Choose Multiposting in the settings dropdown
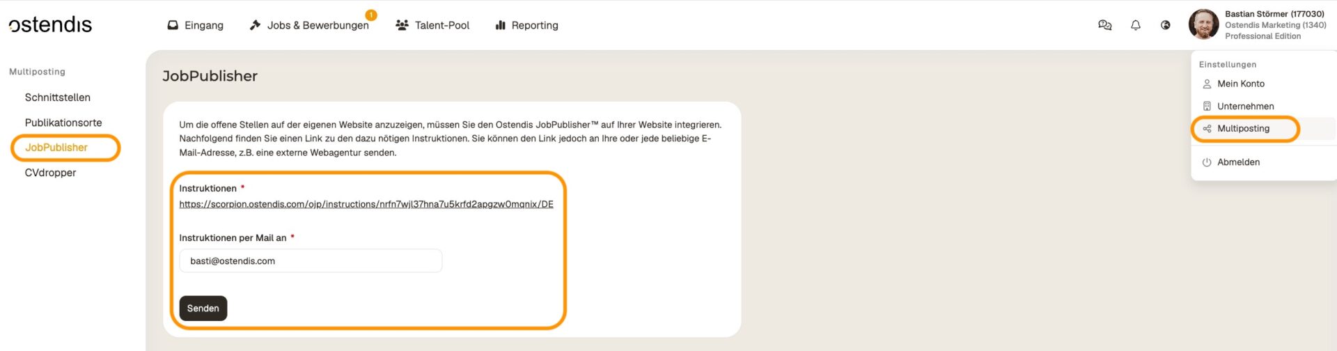 (x=1243, y=129)
